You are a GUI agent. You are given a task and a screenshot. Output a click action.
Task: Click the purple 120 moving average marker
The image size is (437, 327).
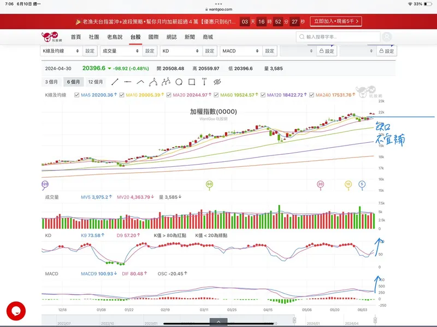coord(45,185)
